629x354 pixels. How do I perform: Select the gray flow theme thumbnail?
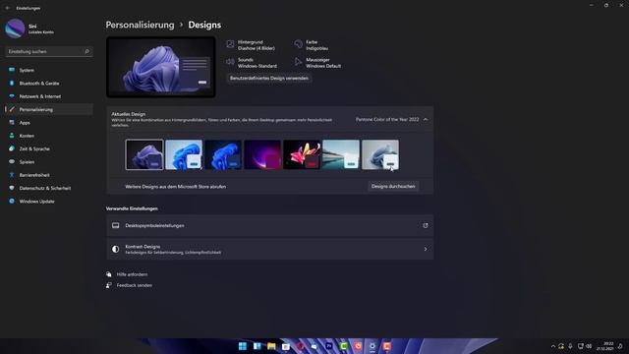point(380,154)
